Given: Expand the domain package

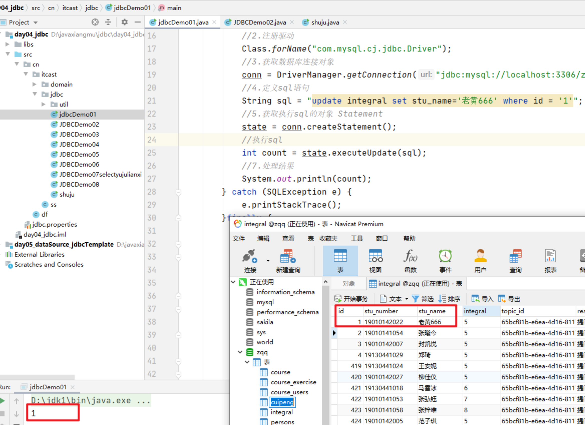Looking at the screenshot, I should pyautogui.click(x=35, y=84).
